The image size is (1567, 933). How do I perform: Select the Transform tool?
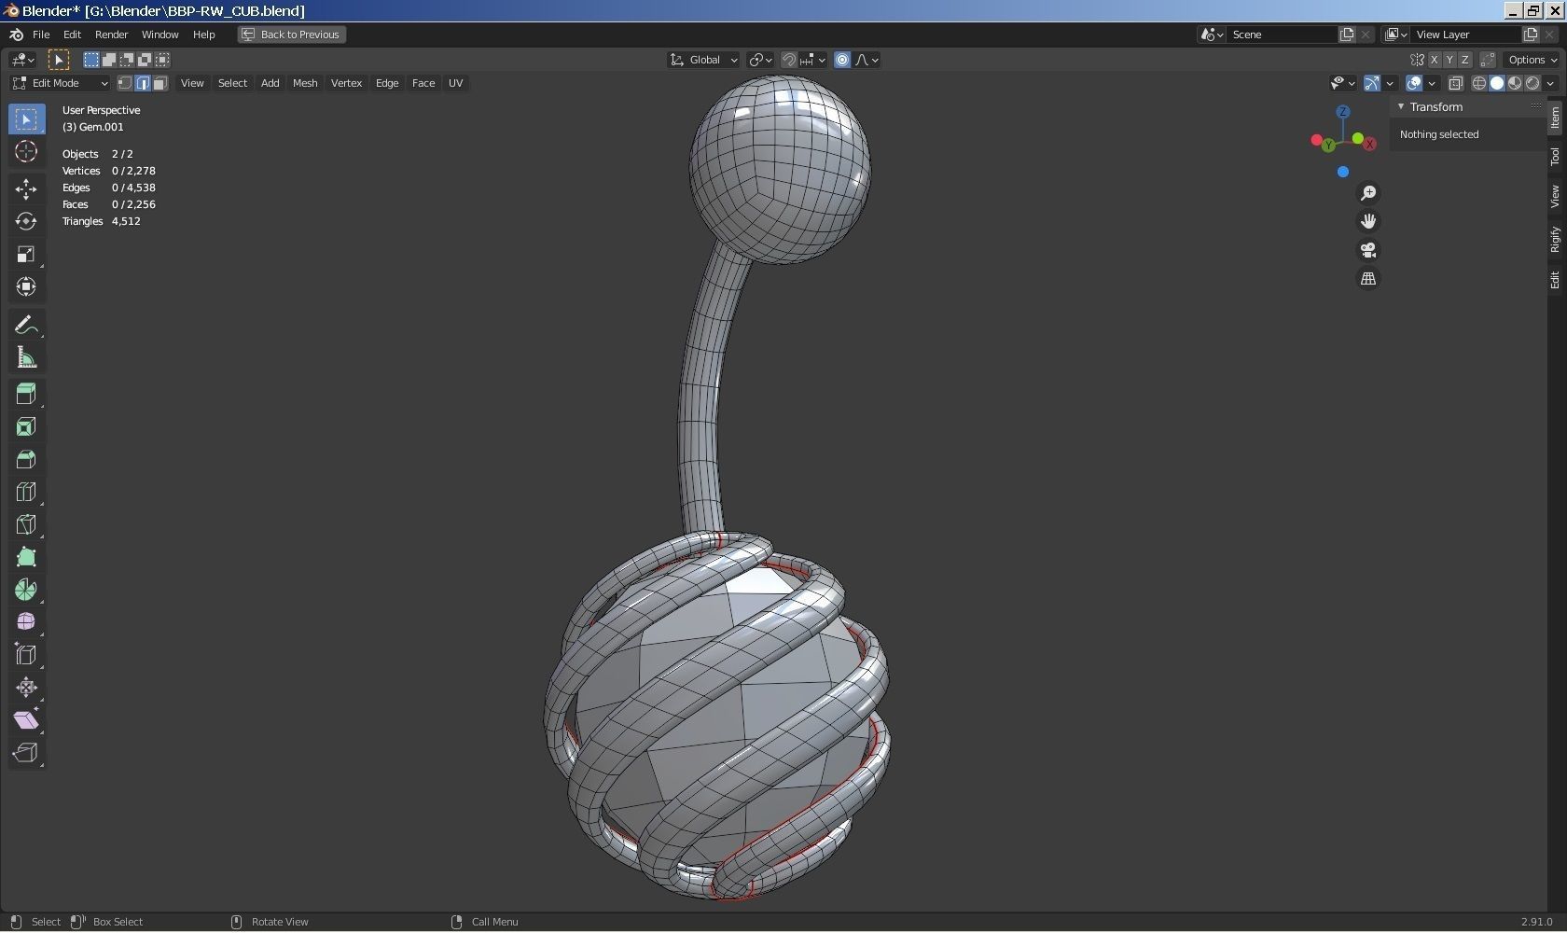coord(26,287)
